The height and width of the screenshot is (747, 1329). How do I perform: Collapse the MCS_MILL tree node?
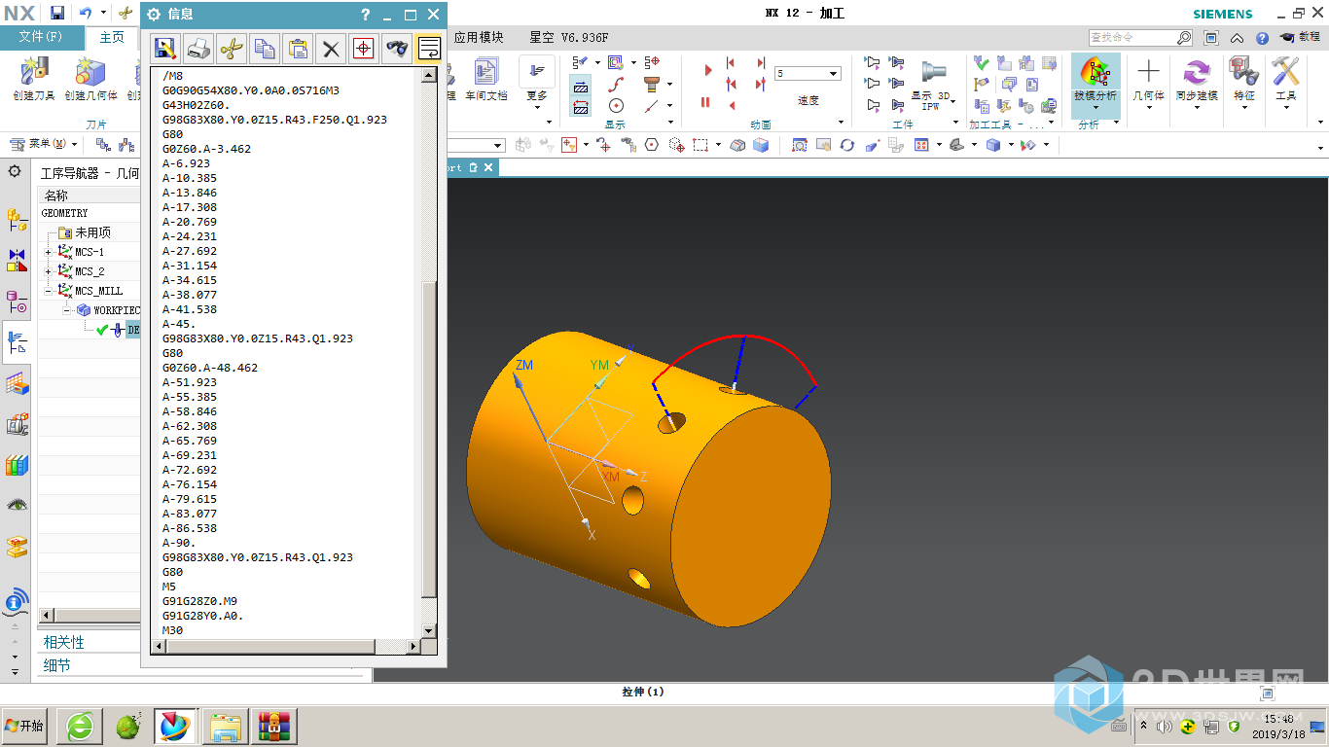(49, 291)
